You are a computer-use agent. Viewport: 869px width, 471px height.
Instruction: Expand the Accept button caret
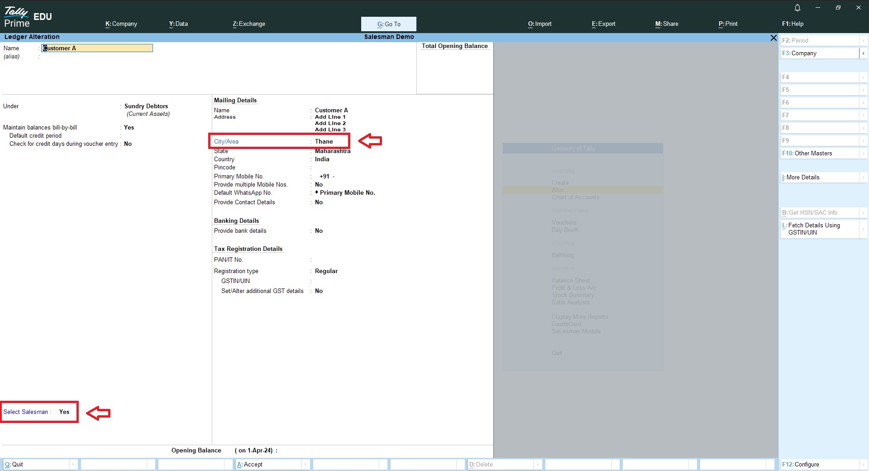coord(306,464)
